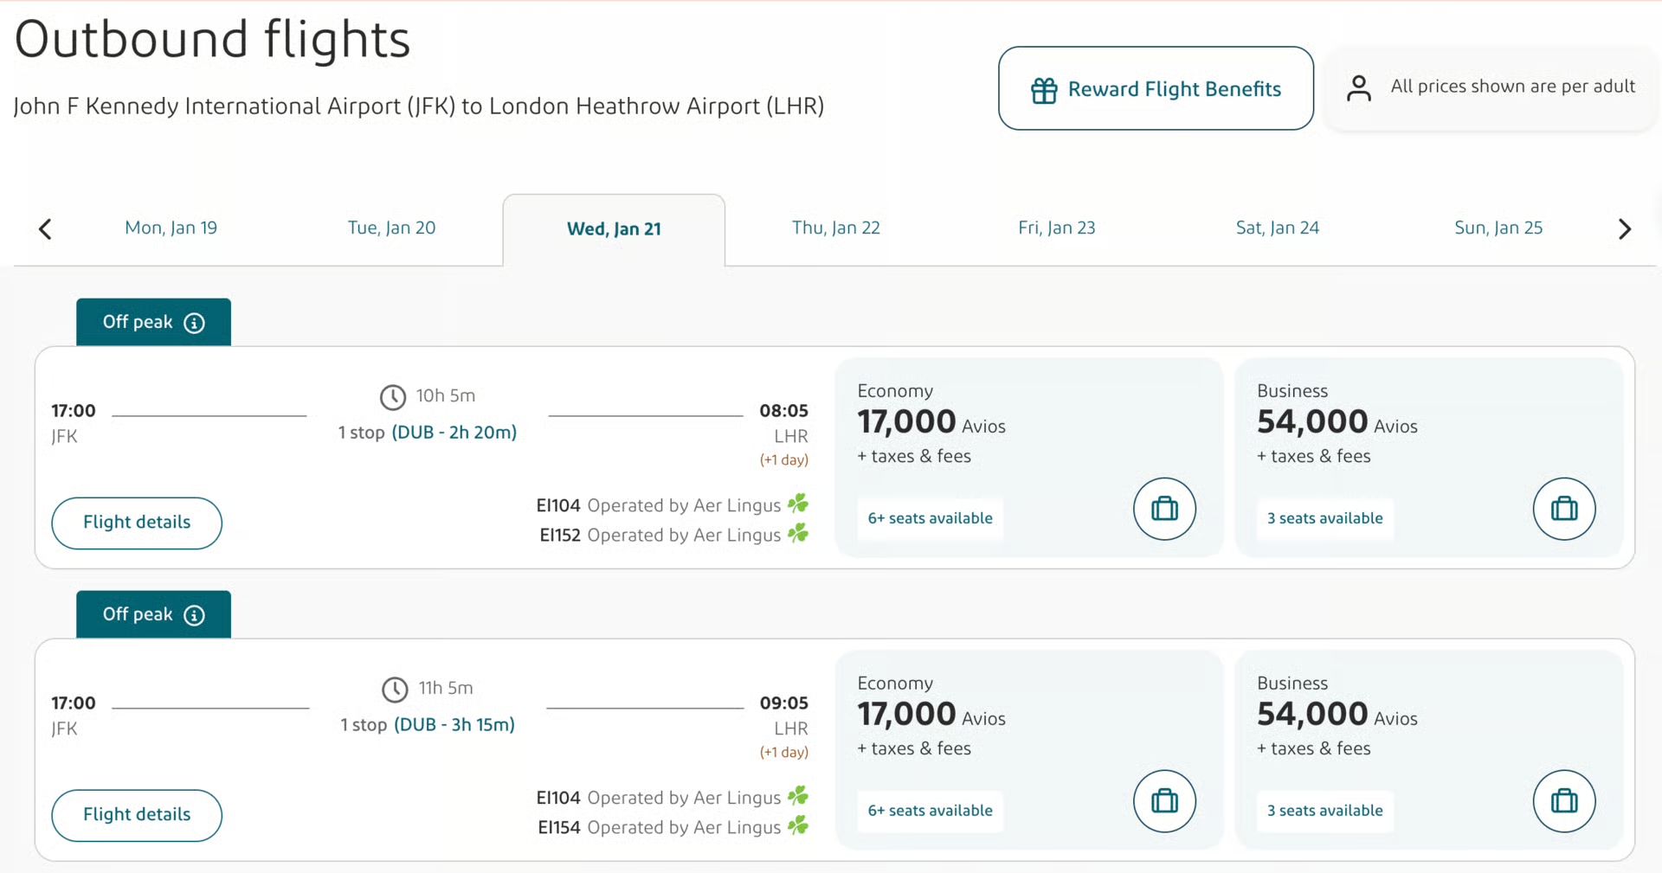This screenshot has height=873, width=1662.
Task: Click the gift icon in Reward Flight Benefits
Action: tap(1044, 90)
